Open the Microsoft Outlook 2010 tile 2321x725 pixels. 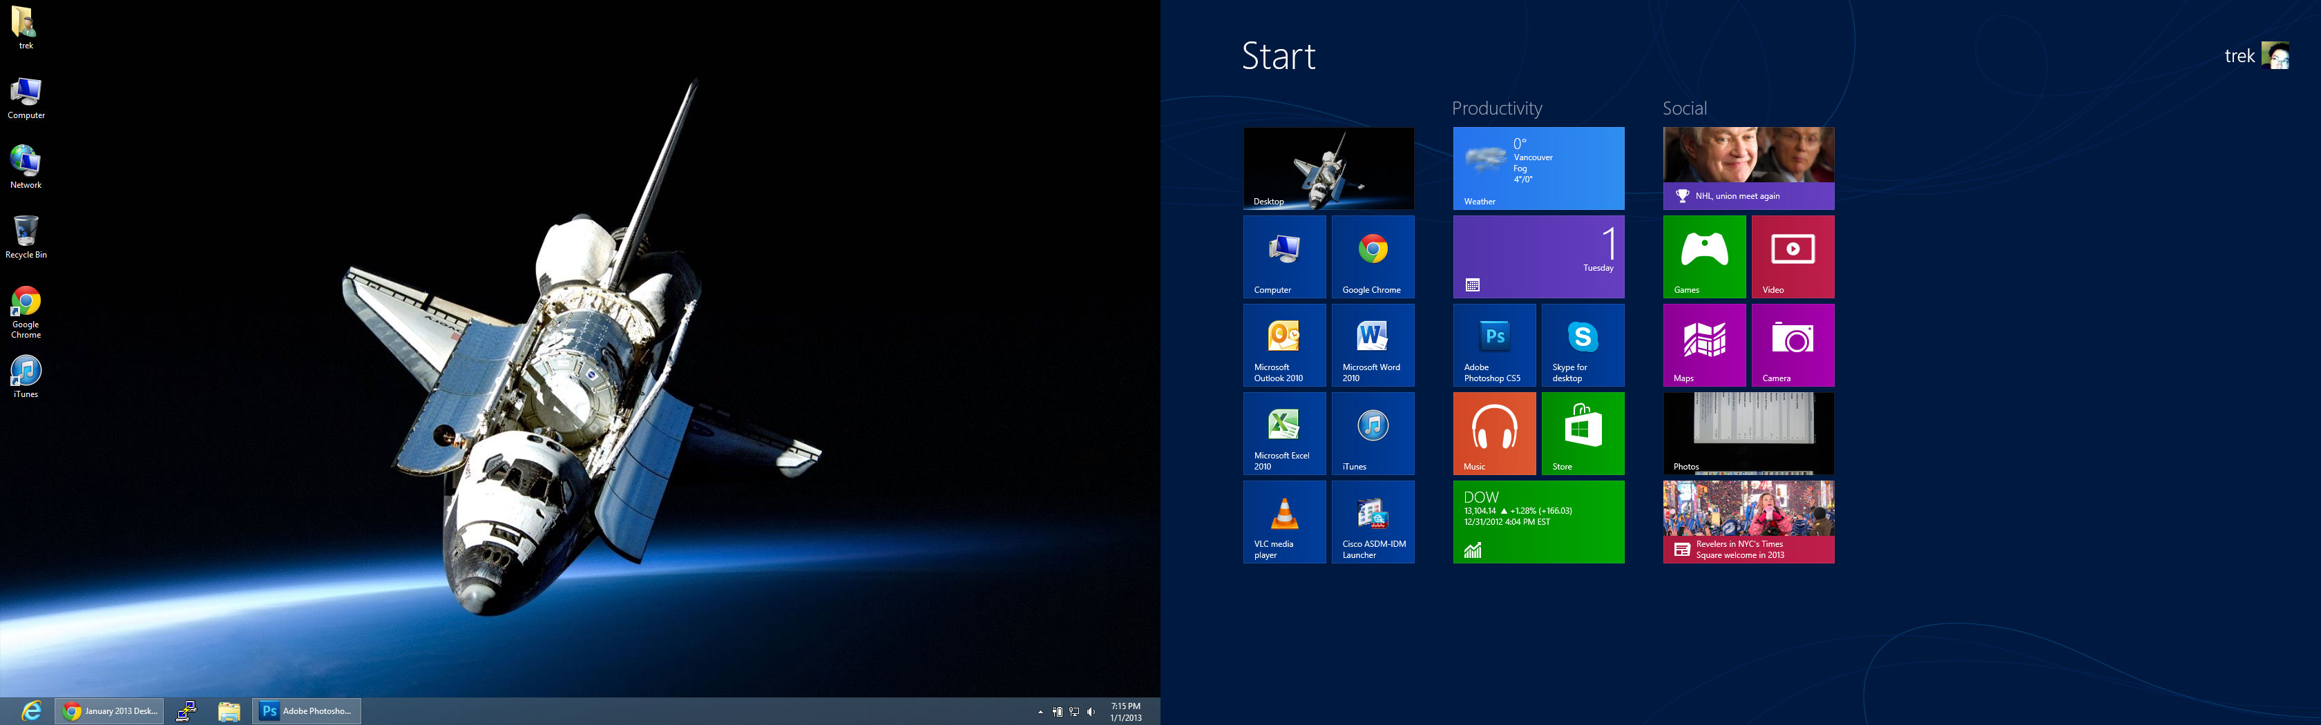(1284, 345)
